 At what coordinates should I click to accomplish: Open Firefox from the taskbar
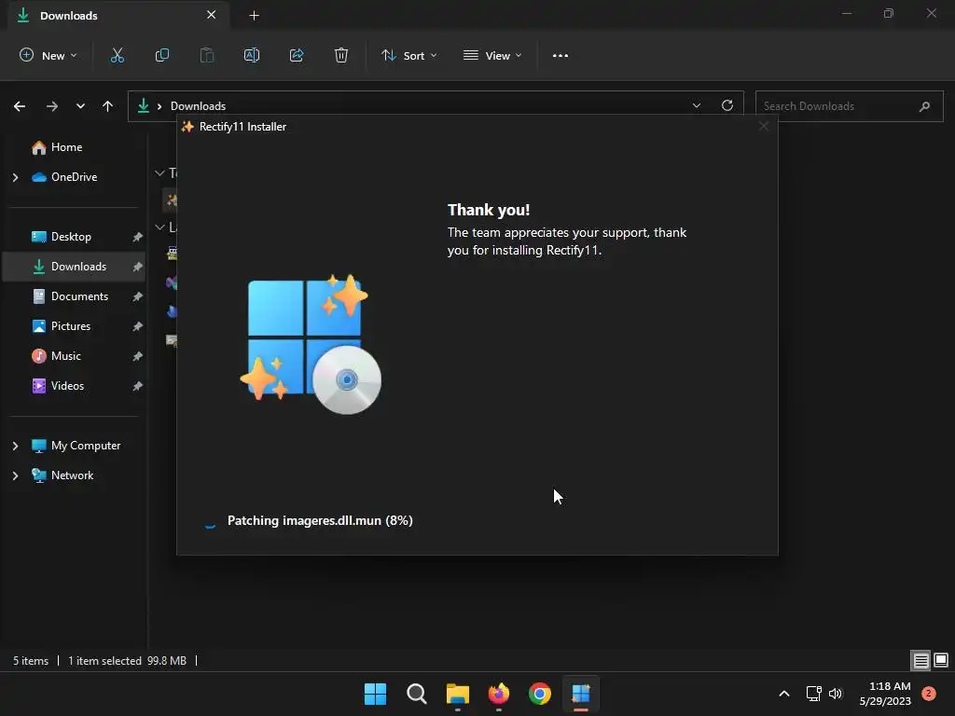[499, 694]
